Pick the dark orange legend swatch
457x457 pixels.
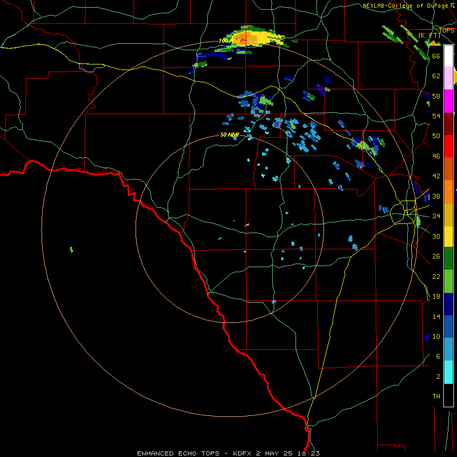point(448,169)
